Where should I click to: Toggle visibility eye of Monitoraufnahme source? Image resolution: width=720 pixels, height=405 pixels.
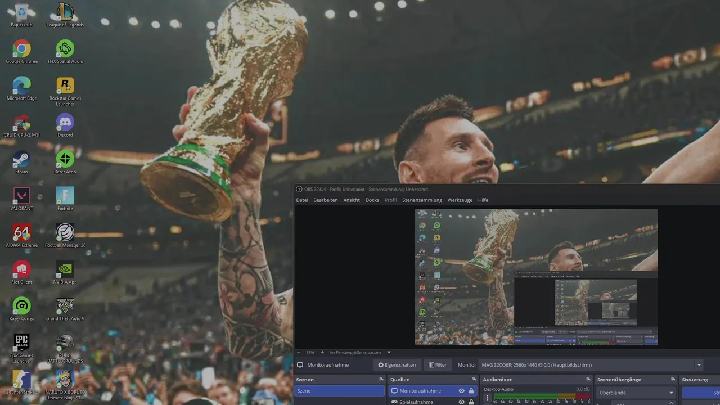[461, 391]
